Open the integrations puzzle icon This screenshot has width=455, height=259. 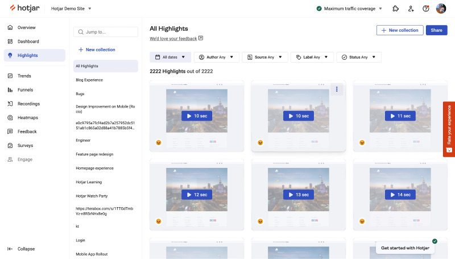(395, 9)
